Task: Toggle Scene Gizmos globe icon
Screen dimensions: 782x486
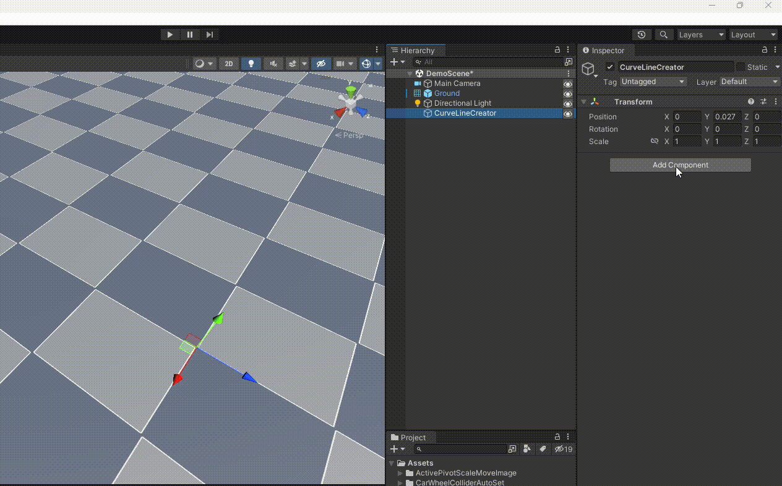Action: click(366, 64)
